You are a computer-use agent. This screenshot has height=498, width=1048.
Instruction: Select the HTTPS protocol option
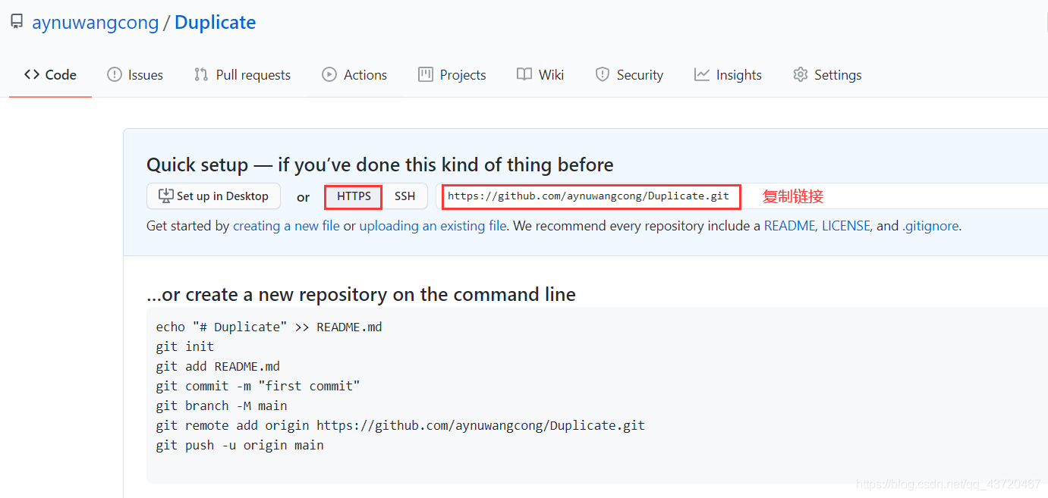[x=354, y=196]
